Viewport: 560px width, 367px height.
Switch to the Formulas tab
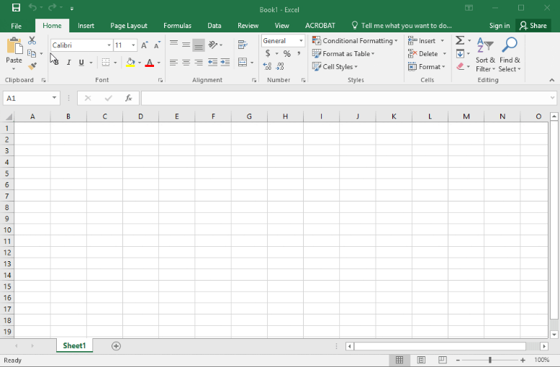click(x=178, y=26)
